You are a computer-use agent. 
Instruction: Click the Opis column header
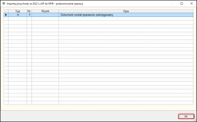tap(126, 11)
